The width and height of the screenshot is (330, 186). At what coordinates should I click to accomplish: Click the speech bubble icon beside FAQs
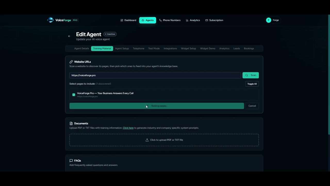pos(71,161)
